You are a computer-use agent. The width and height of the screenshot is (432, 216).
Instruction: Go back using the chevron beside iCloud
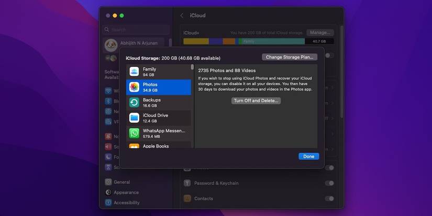click(182, 16)
